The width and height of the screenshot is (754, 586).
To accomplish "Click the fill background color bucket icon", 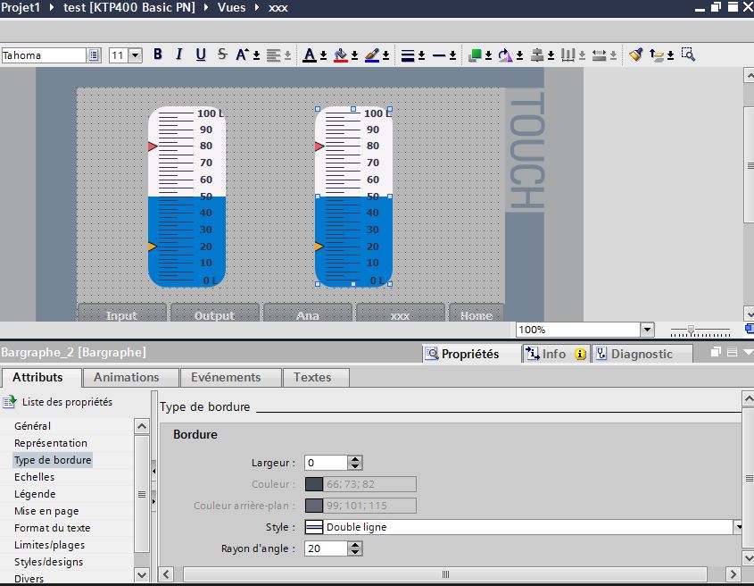I will [x=340, y=54].
